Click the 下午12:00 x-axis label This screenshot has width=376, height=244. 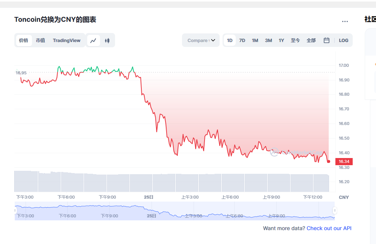click(313, 197)
